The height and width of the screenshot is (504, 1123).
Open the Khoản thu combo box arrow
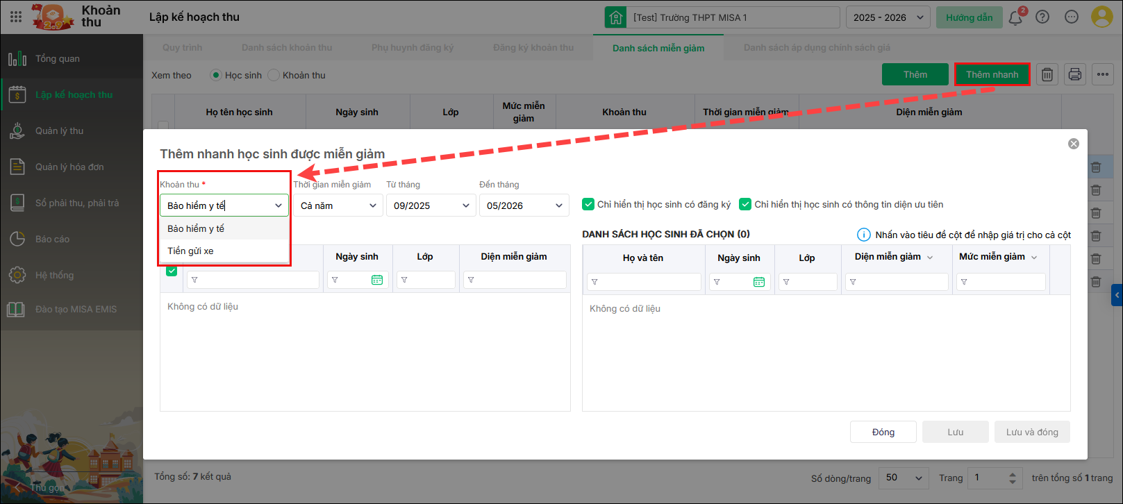tap(278, 205)
